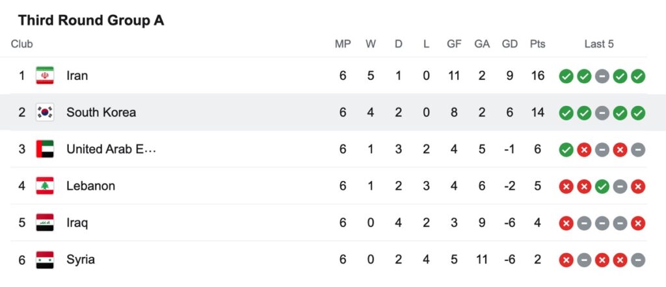Click the Pts column header
This screenshot has height=287, width=666.
[537, 44]
